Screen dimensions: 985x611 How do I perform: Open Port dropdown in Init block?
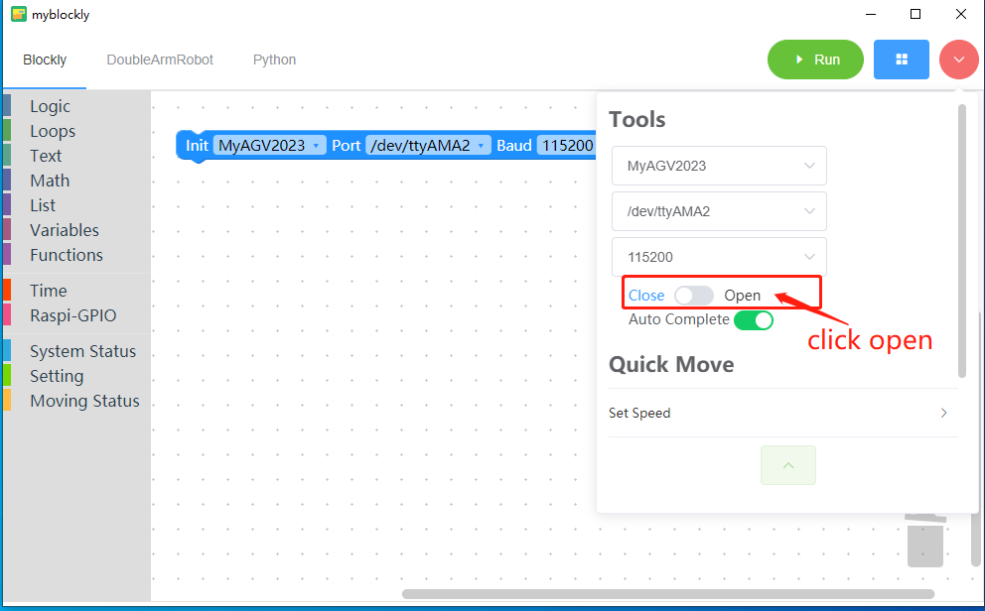coord(428,146)
